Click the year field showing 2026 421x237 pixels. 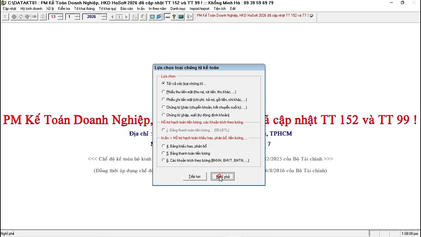point(92,17)
